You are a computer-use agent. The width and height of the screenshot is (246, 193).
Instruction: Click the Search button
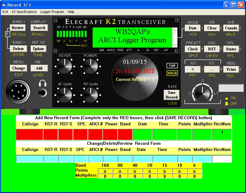pos(39,28)
